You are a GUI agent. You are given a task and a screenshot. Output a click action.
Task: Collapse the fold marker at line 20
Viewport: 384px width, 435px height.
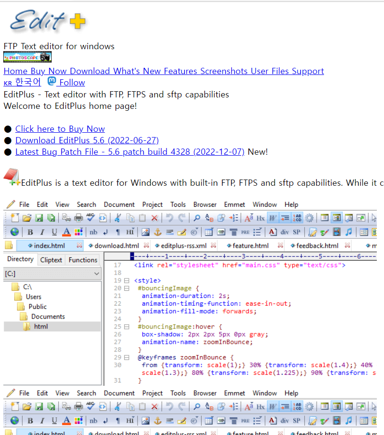pos(127,288)
